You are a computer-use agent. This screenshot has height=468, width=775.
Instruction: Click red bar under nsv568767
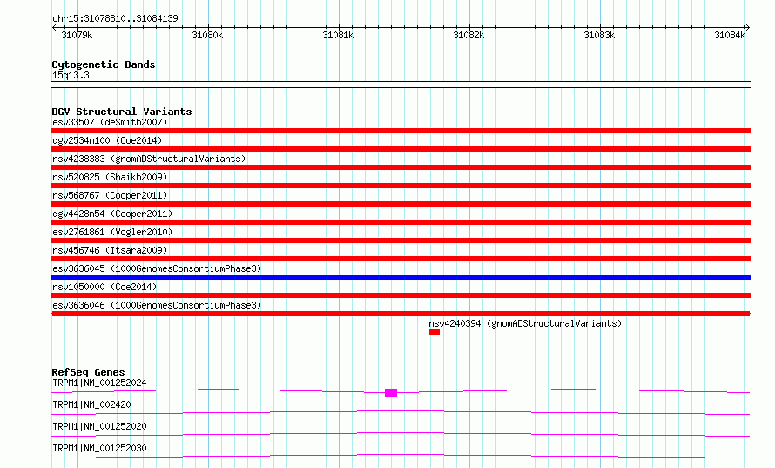click(x=401, y=204)
